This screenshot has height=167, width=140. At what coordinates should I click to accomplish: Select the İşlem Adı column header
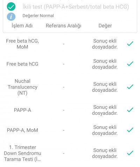coord(22,26)
